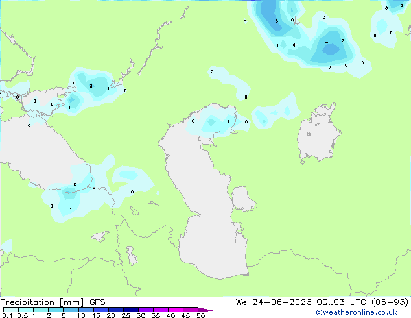Click the '0.1' legend scale label
Image resolution: width=411 pixels, height=318 pixels.
pyautogui.click(x=7, y=315)
